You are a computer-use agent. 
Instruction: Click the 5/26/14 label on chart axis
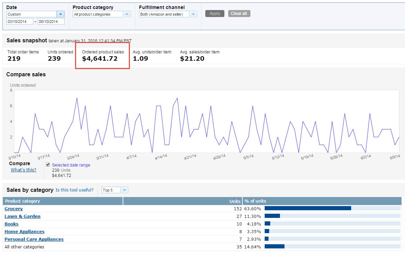336,157
